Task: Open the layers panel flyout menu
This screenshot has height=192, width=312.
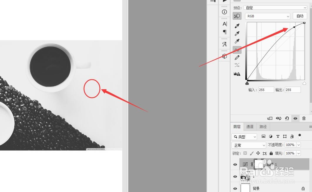Action: click(311, 127)
